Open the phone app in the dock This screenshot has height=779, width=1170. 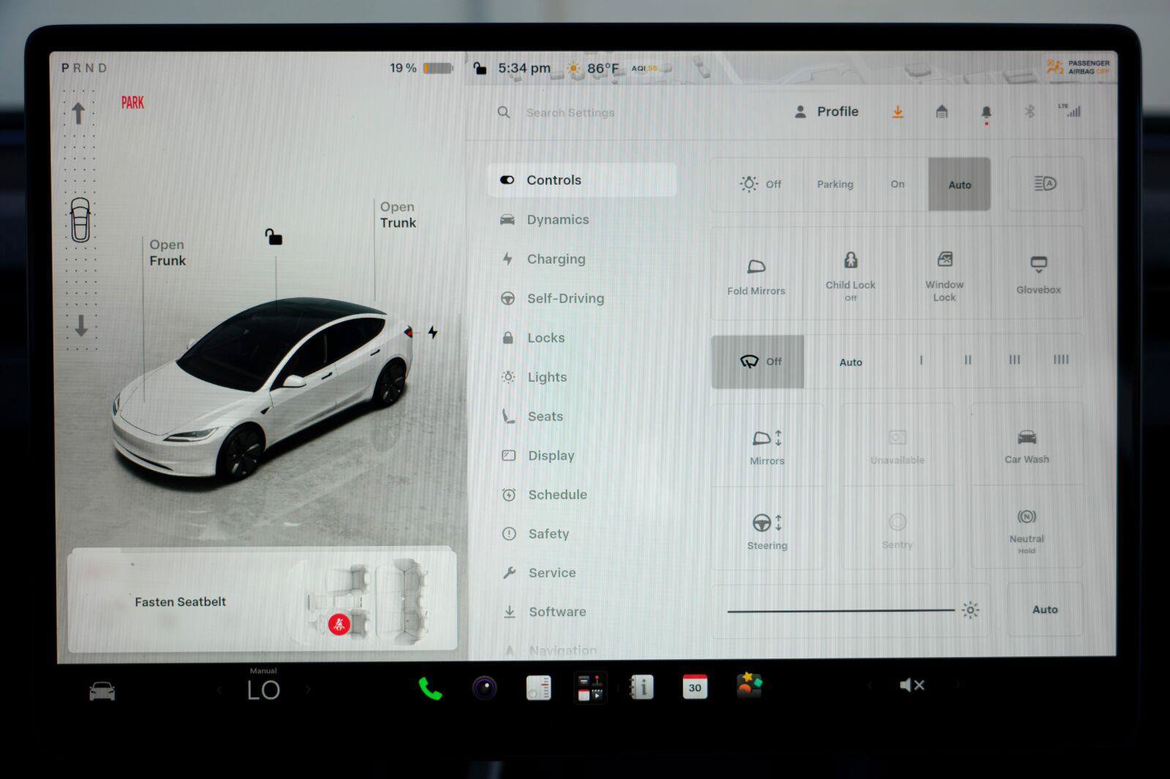tap(430, 688)
